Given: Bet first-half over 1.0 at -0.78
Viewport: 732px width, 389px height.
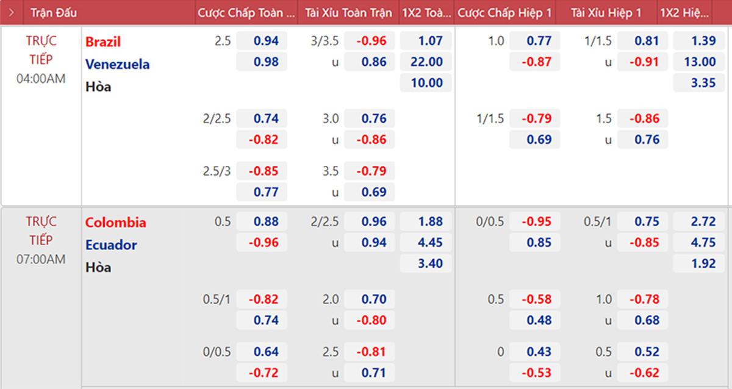Looking at the screenshot, I should [643, 299].
